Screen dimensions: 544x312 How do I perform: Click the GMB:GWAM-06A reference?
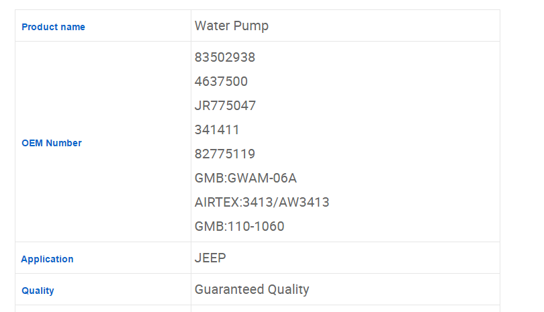pyautogui.click(x=246, y=178)
